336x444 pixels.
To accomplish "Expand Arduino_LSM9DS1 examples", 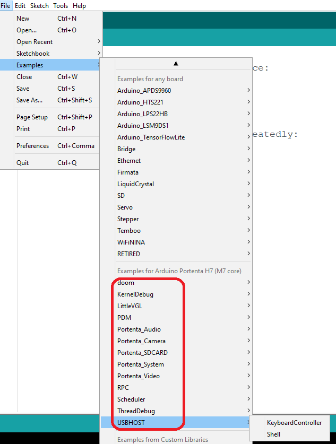I will 176,125.
